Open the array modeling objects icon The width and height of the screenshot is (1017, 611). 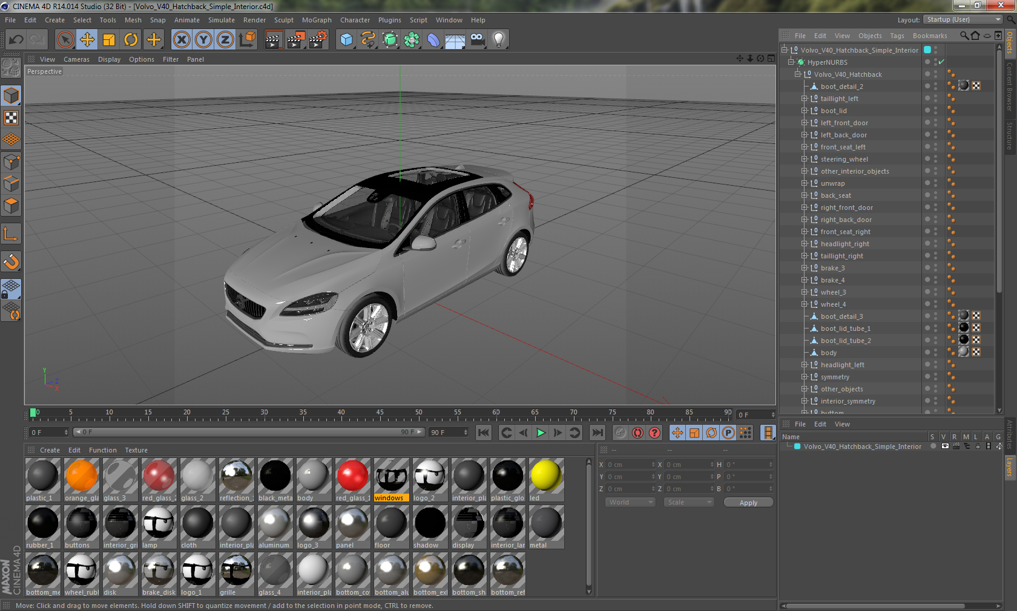click(412, 40)
